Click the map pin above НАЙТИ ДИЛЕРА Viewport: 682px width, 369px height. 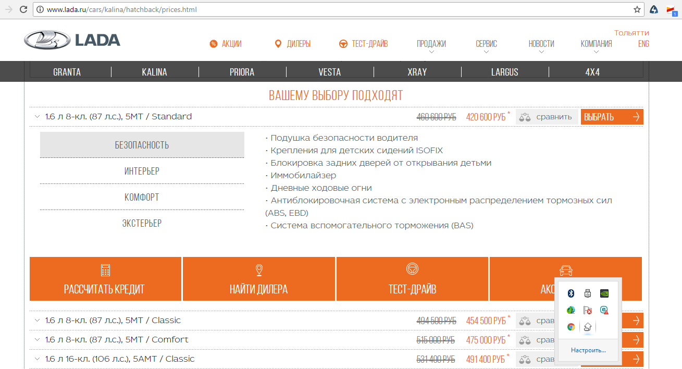(x=259, y=270)
